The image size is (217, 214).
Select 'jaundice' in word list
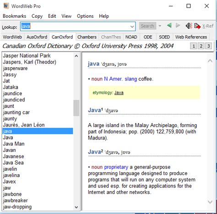tap(38, 93)
